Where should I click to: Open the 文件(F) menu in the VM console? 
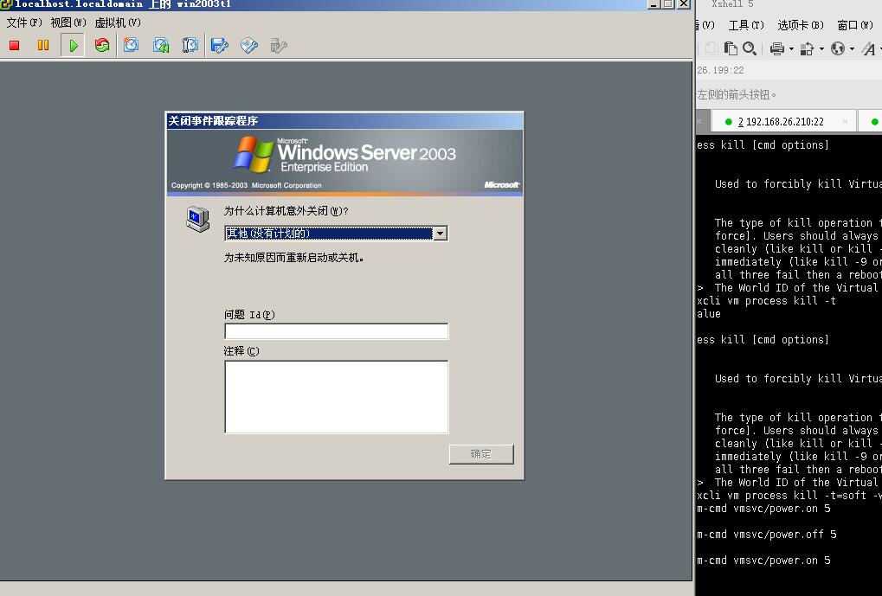24,22
